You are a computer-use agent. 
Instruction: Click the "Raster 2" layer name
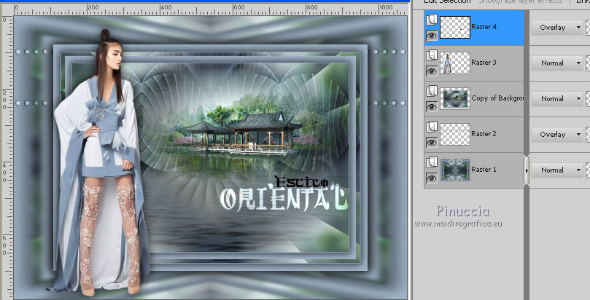(x=484, y=134)
